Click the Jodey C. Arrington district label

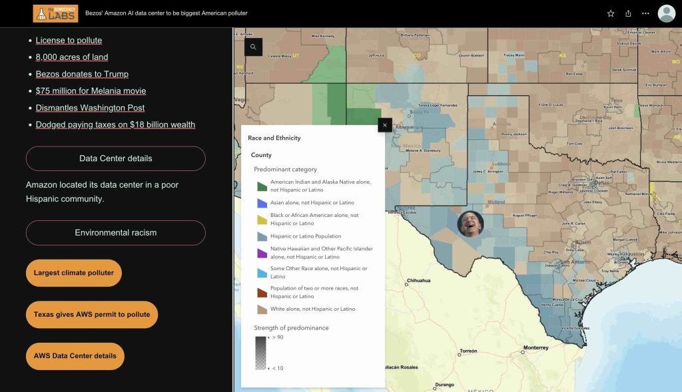(488, 172)
